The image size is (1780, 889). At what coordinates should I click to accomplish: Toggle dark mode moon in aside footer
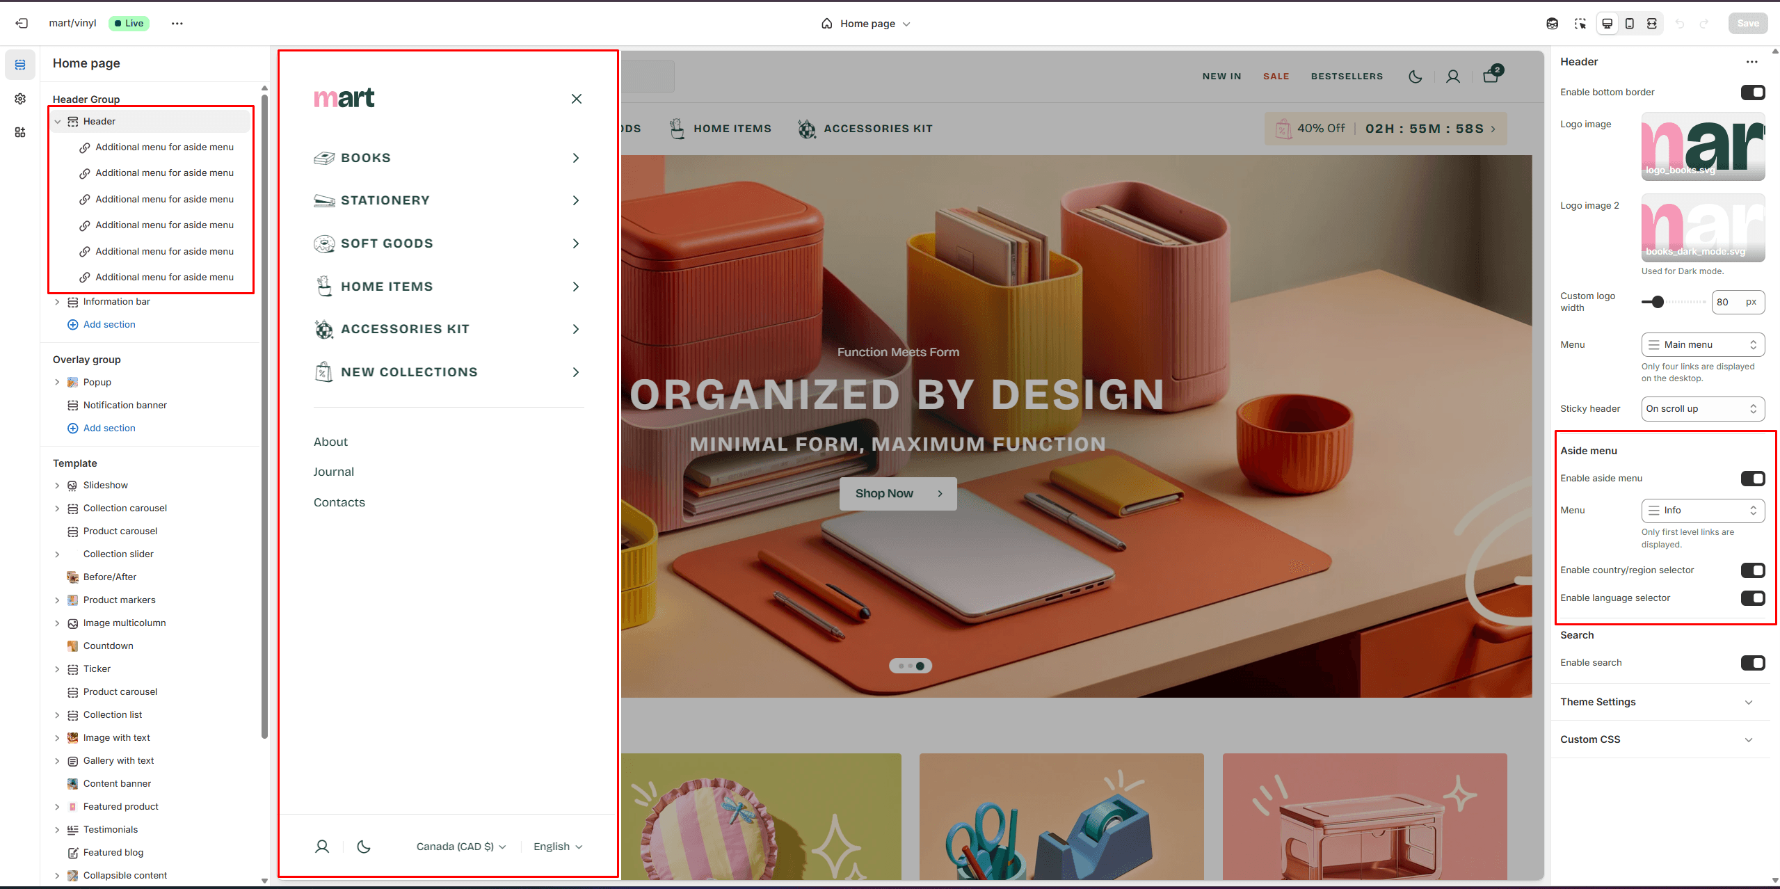click(364, 847)
